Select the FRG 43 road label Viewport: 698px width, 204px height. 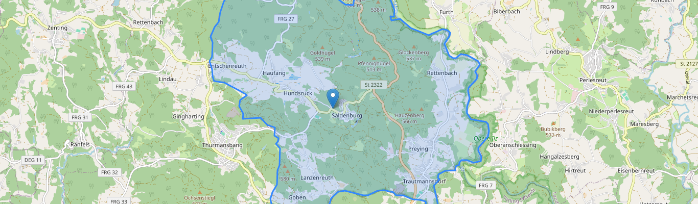[x=123, y=87]
